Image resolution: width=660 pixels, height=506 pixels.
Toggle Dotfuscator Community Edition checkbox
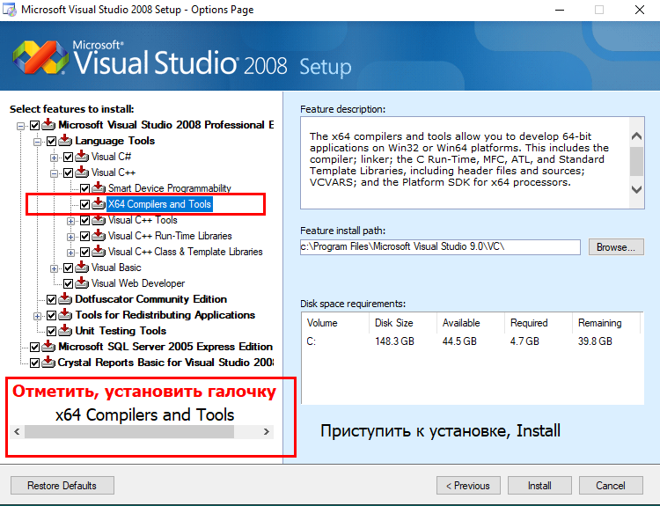click(x=51, y=300)
